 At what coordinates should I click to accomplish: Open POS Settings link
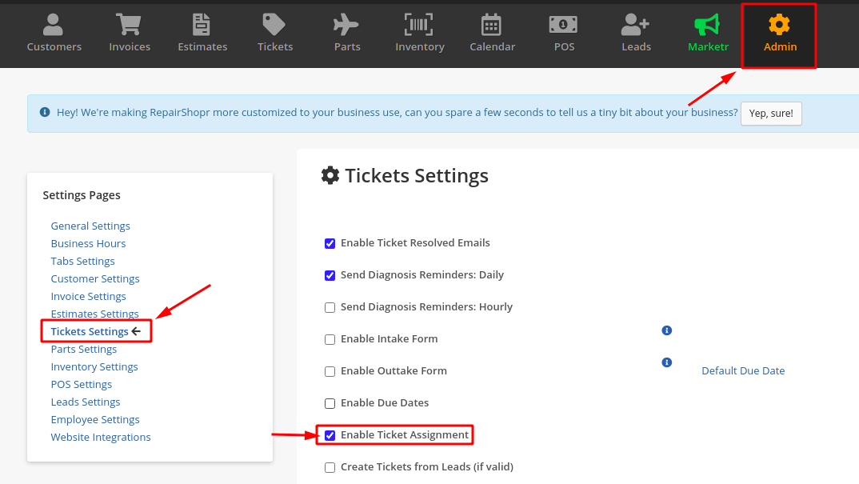[x=81, y=384]
